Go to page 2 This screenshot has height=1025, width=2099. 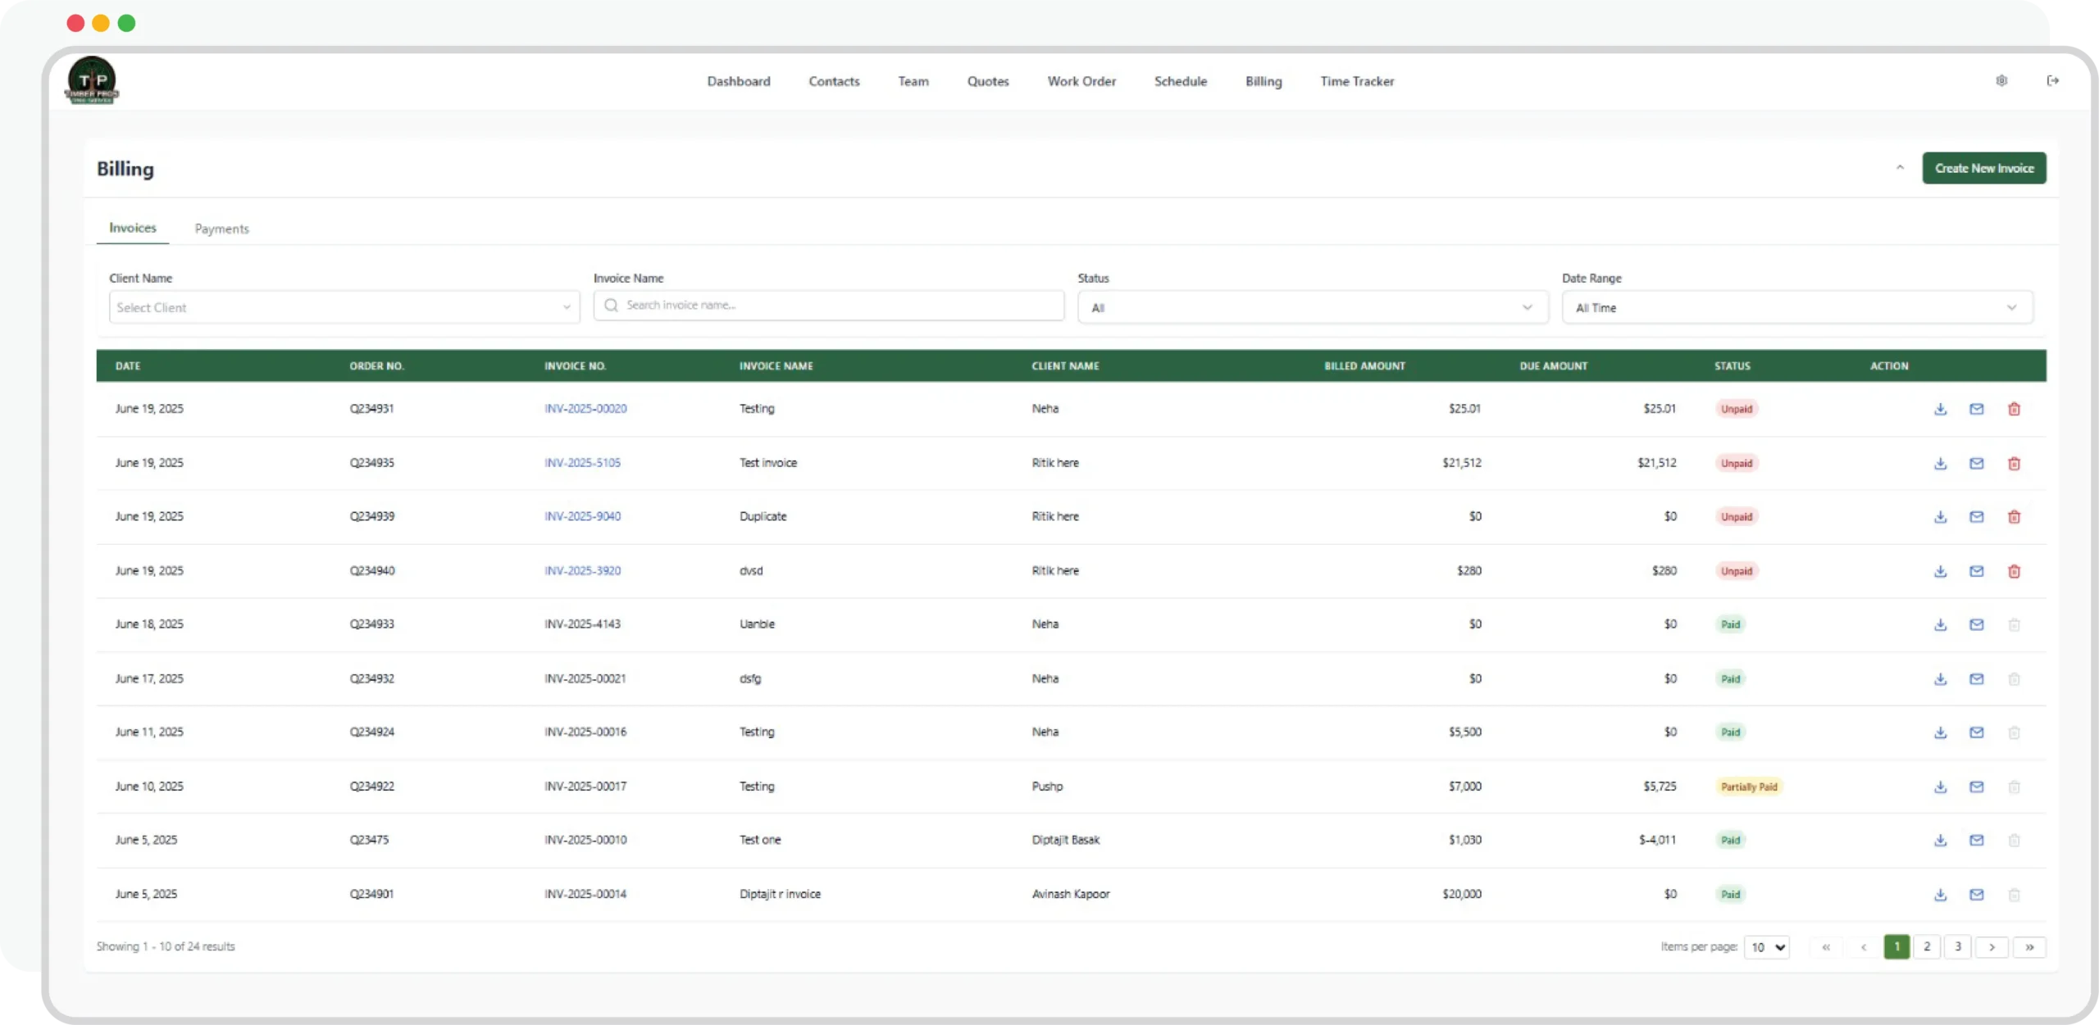(x=1927, y=947)
